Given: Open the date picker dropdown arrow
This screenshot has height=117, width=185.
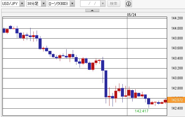Looking at the screenshot, I should pos(103,4).
